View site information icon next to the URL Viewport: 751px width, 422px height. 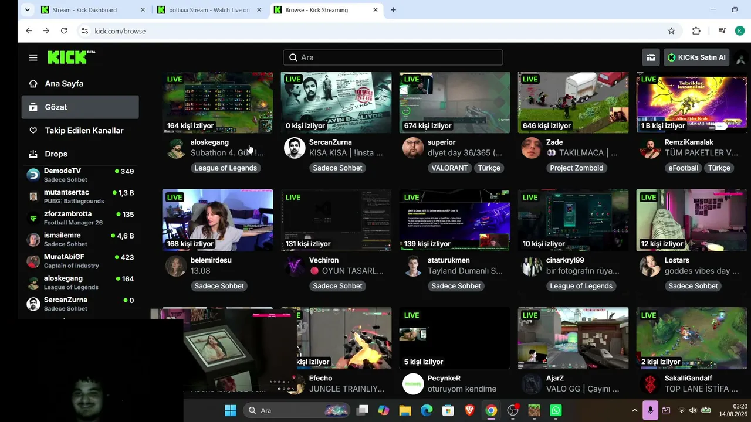point(84,31)
